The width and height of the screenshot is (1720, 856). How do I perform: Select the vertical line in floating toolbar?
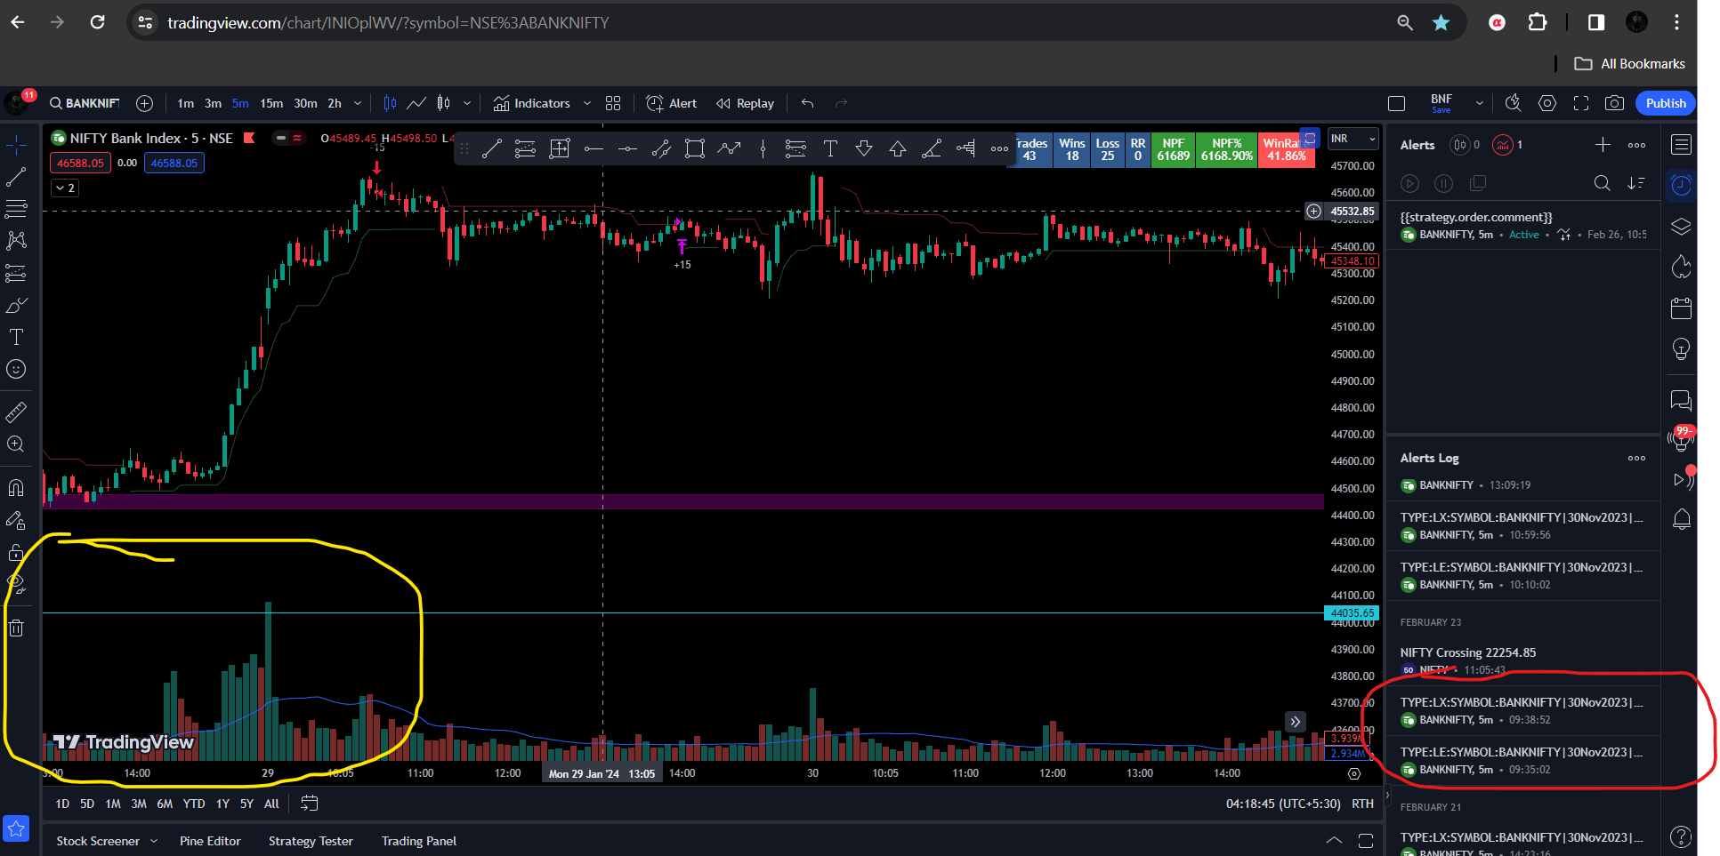click(763, 149)
